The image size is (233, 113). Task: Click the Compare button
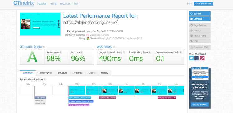[x=200, y=19]
